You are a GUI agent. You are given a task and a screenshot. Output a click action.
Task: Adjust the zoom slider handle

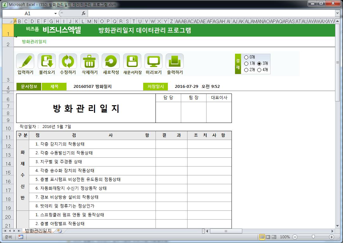pos(313,237)
